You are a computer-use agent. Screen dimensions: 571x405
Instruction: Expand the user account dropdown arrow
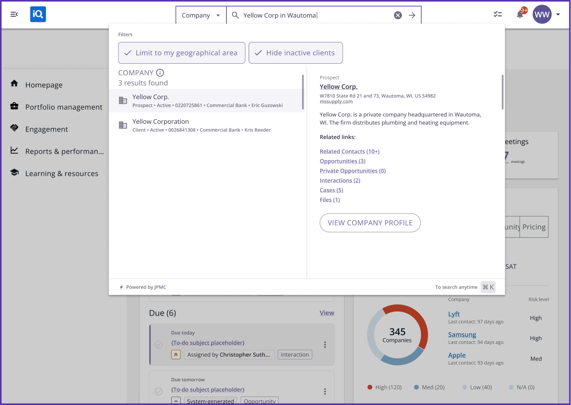click(x=558, y=15)
